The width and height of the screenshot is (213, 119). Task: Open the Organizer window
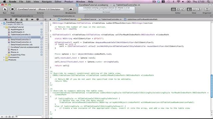(x=207, y=9)
